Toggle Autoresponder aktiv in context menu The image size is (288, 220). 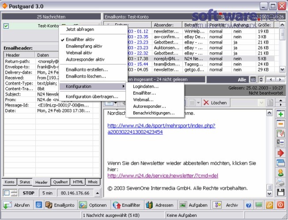tap(93, 59)
